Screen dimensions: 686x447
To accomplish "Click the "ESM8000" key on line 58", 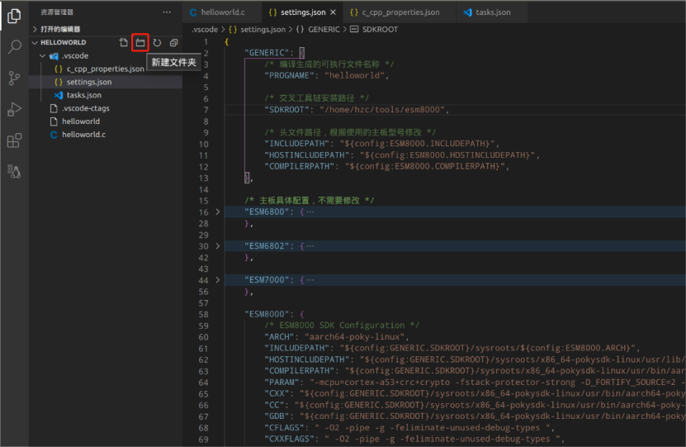I will pos(267,314).
